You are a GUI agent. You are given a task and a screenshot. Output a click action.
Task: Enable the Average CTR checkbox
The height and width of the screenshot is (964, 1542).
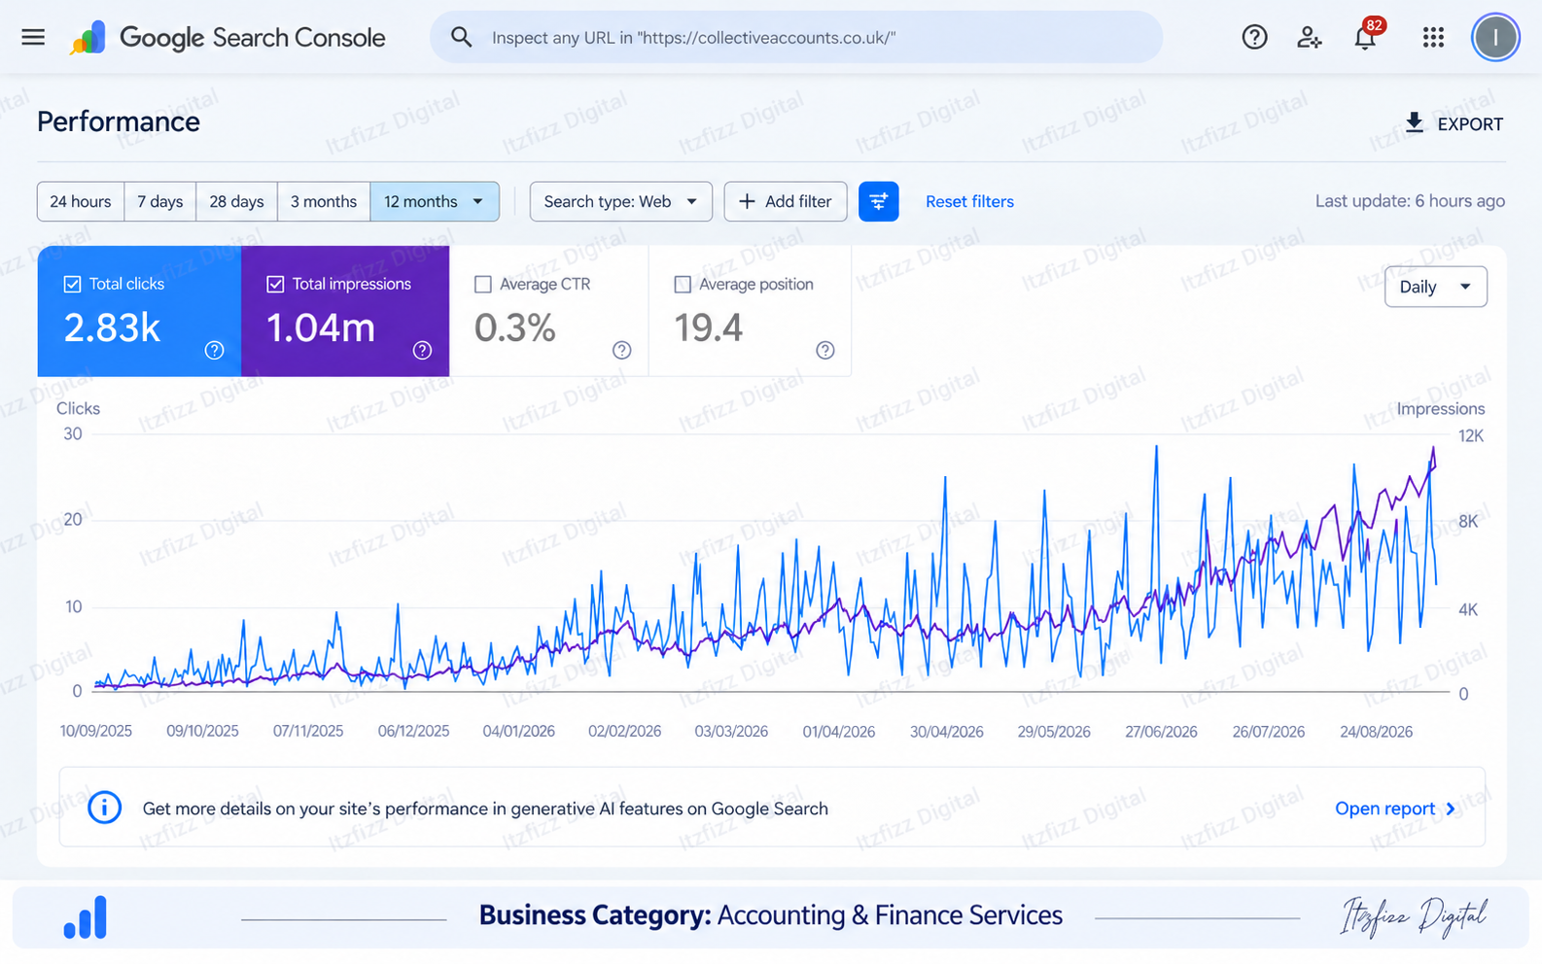(483, 285)
